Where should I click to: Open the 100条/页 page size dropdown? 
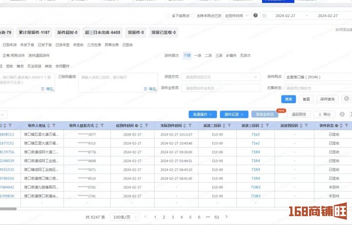tap(124, 217)
